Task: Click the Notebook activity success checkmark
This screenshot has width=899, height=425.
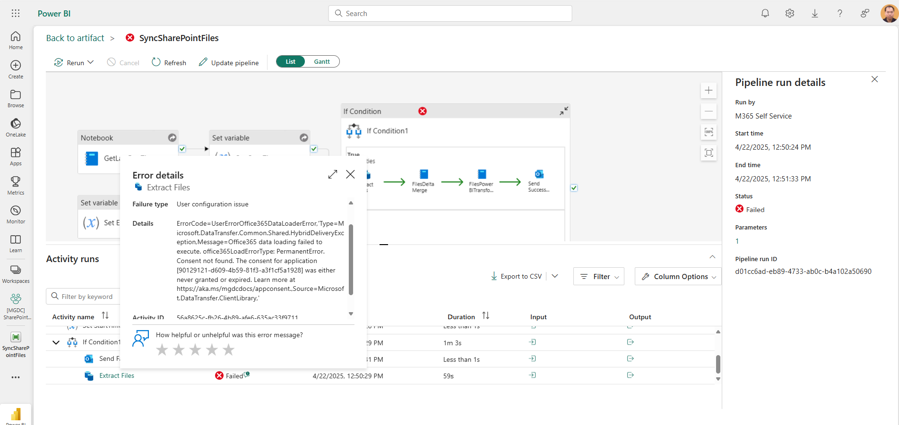Action: coord(182,149)
